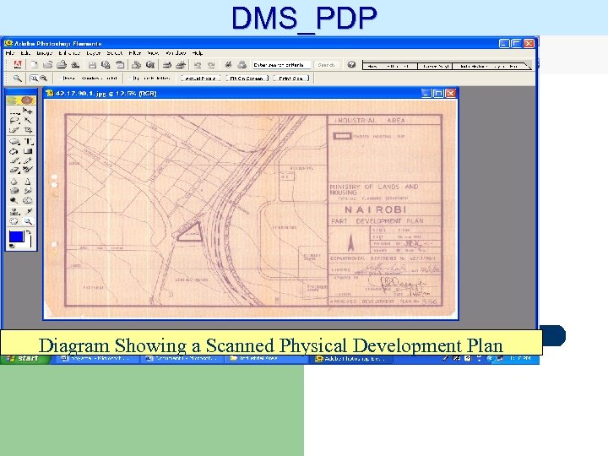
Task: Click the Open folder icon in shortcuts bar
Action: tap(47, 65)
